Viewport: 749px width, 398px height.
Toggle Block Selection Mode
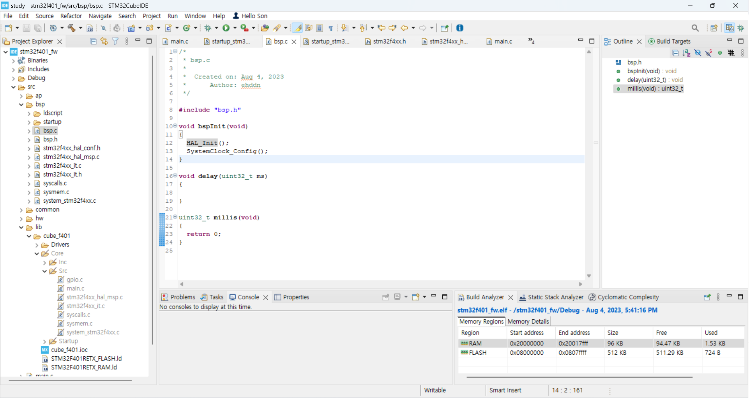(320, 28)
